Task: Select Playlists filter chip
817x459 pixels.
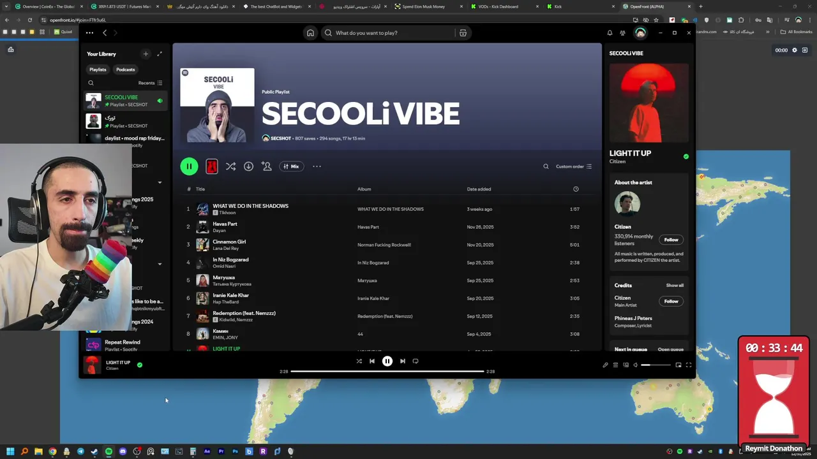Action: coord(98,69)
